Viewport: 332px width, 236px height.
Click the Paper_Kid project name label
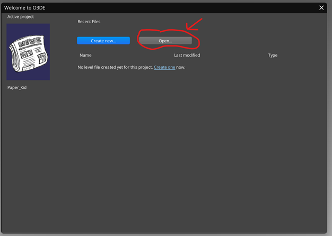click(17, 87)
